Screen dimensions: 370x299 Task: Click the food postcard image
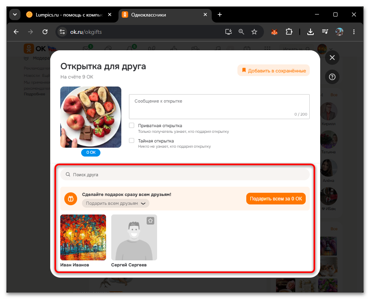coord(91,117)
